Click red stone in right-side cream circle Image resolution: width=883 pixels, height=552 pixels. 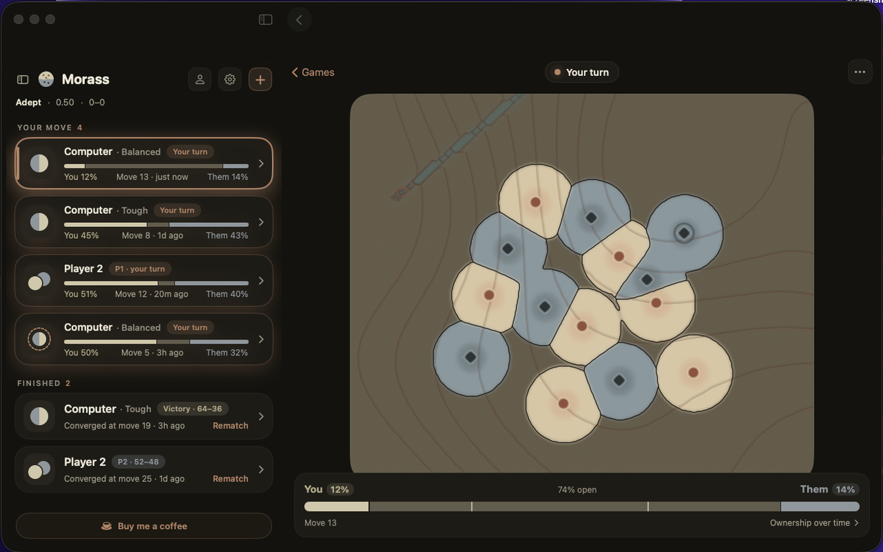click(693, 373)
